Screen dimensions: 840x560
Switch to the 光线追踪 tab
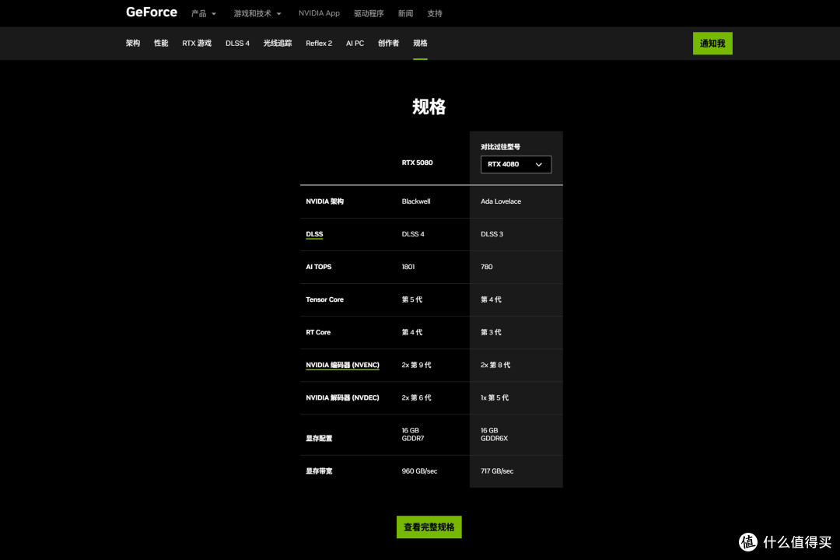278,43
